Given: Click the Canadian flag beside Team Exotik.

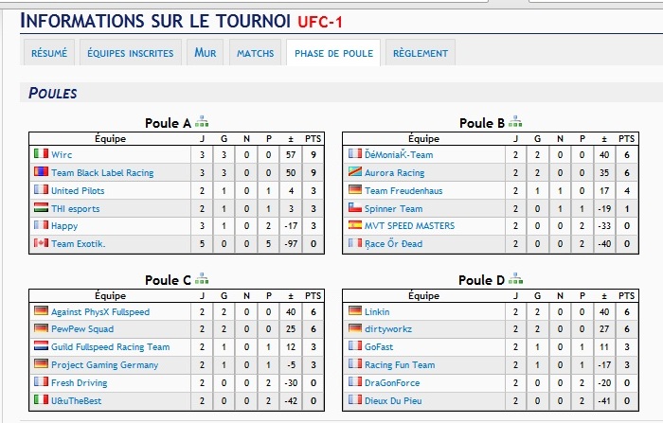Looking at the screenshot, I should (x=41, y=242).
